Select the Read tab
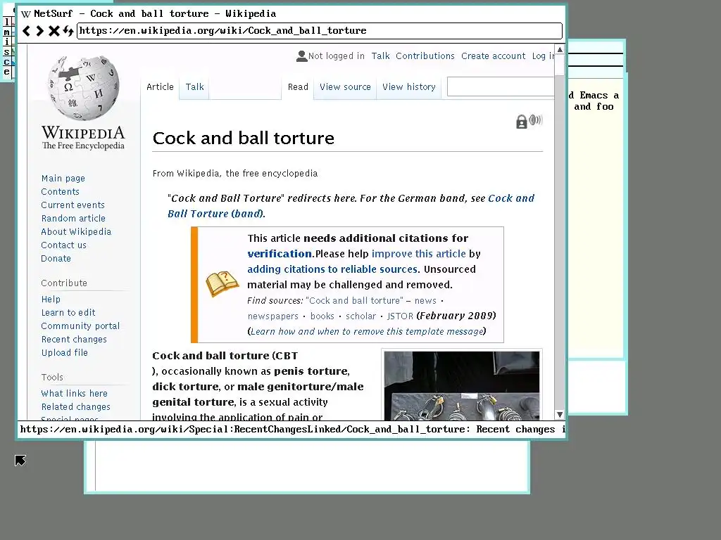This screenshot has width=721, height=540. tap(298, 86)
